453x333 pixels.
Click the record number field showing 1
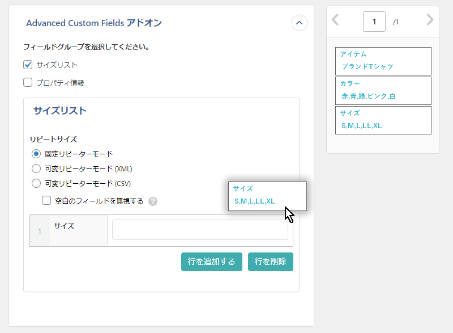click(374, 22)
